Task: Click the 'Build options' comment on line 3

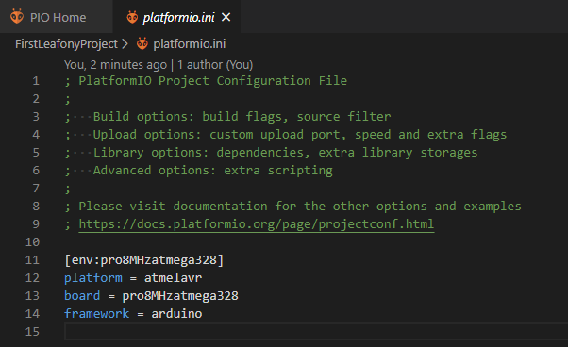Action: click(x=242, y=117)
